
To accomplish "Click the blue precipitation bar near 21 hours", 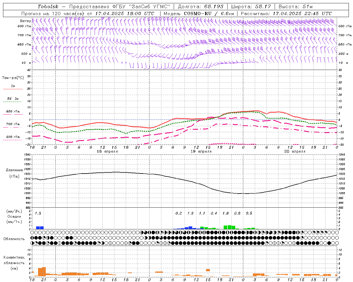I will pyautogui.click(x=40, y=228).
